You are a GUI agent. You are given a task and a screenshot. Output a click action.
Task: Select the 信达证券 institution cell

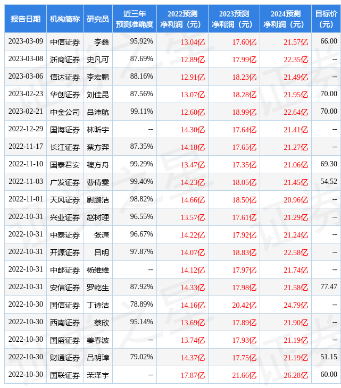pyautogui.click(x=65, y=77)
